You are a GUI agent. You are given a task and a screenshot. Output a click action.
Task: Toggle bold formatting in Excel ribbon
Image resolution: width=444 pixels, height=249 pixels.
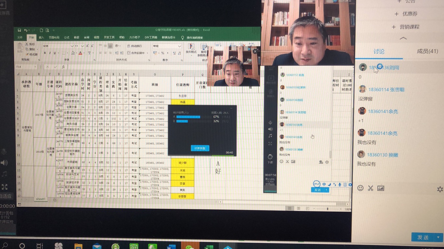[45, 53]
